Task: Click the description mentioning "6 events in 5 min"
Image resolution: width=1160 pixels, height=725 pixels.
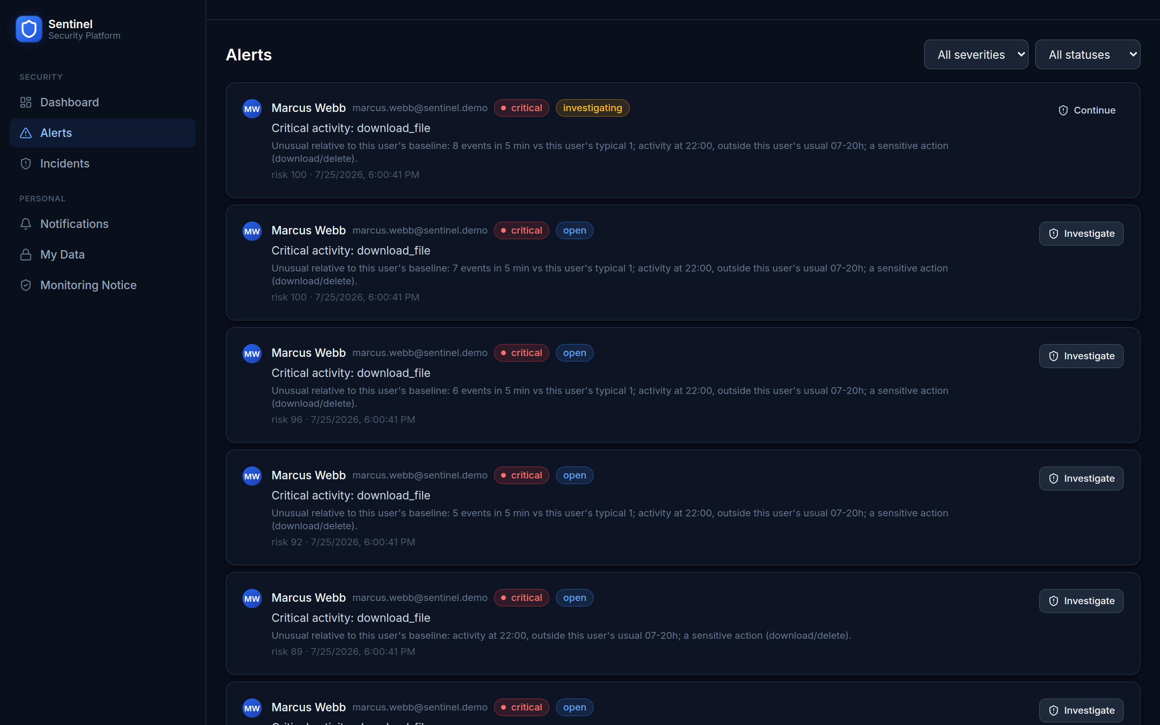Action: (x=610, y=397)
